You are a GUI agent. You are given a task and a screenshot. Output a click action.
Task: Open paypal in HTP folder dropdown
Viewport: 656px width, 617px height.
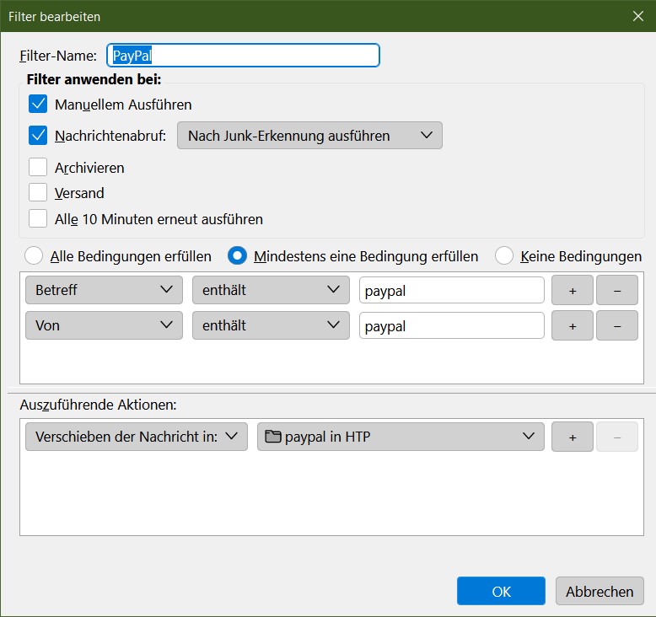(x=400, y=437)
